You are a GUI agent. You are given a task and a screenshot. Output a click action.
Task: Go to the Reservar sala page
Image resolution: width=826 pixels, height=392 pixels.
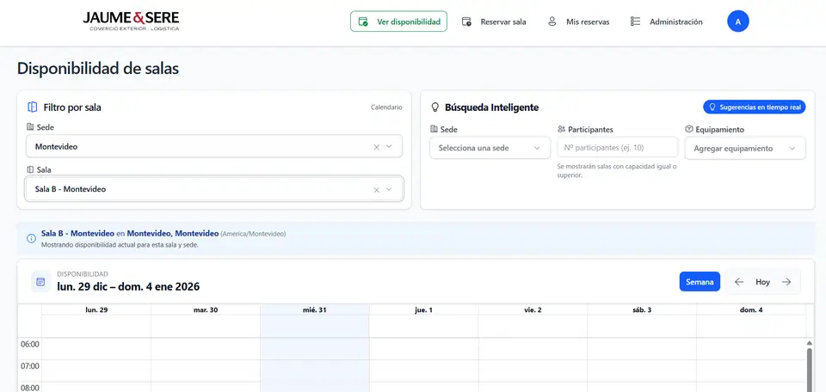[x=494, y=21]
